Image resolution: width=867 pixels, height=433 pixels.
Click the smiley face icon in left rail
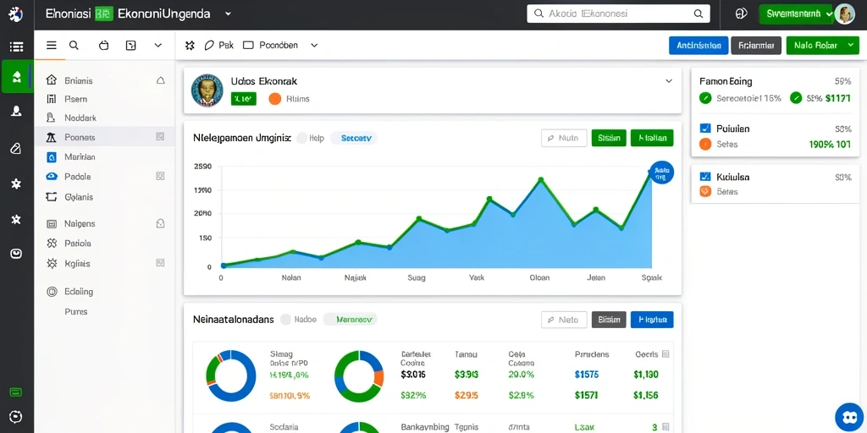tap(16, 254)
